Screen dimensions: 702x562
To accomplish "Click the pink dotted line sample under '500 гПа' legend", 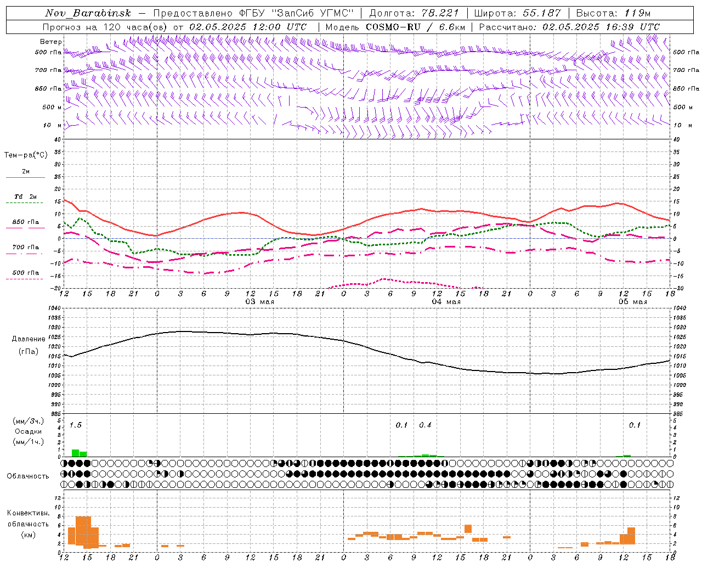I will (x=24, y=279).
